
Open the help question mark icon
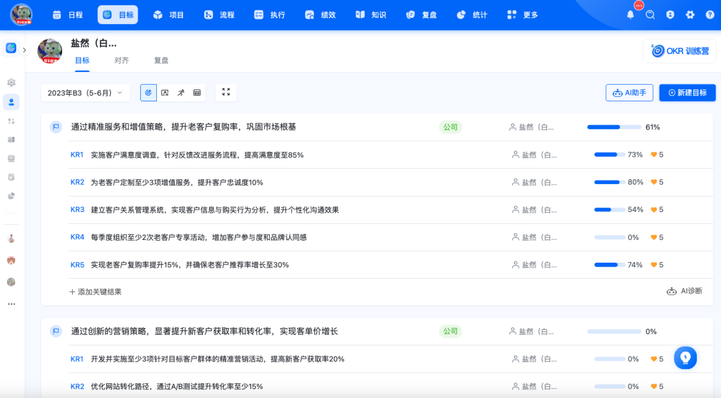pyautogui.click(x=710, y=15)
